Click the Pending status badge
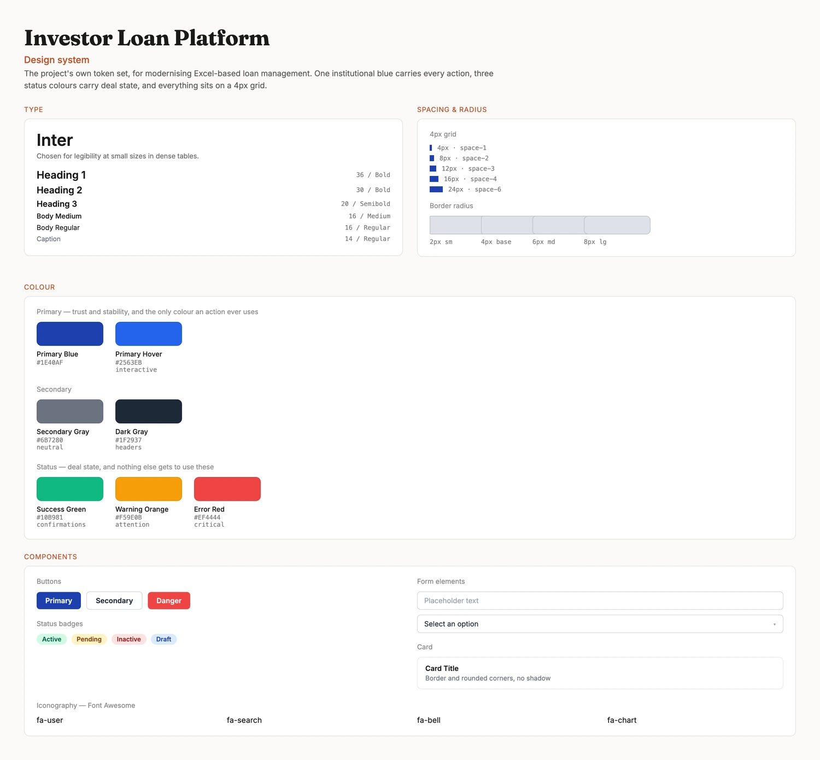 [x=89, y=639]
